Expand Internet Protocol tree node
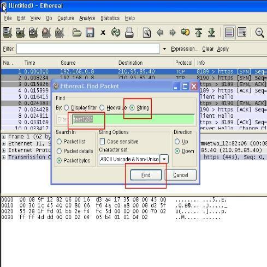Screen dimensions: 267x267 click(x=4, y=150)
